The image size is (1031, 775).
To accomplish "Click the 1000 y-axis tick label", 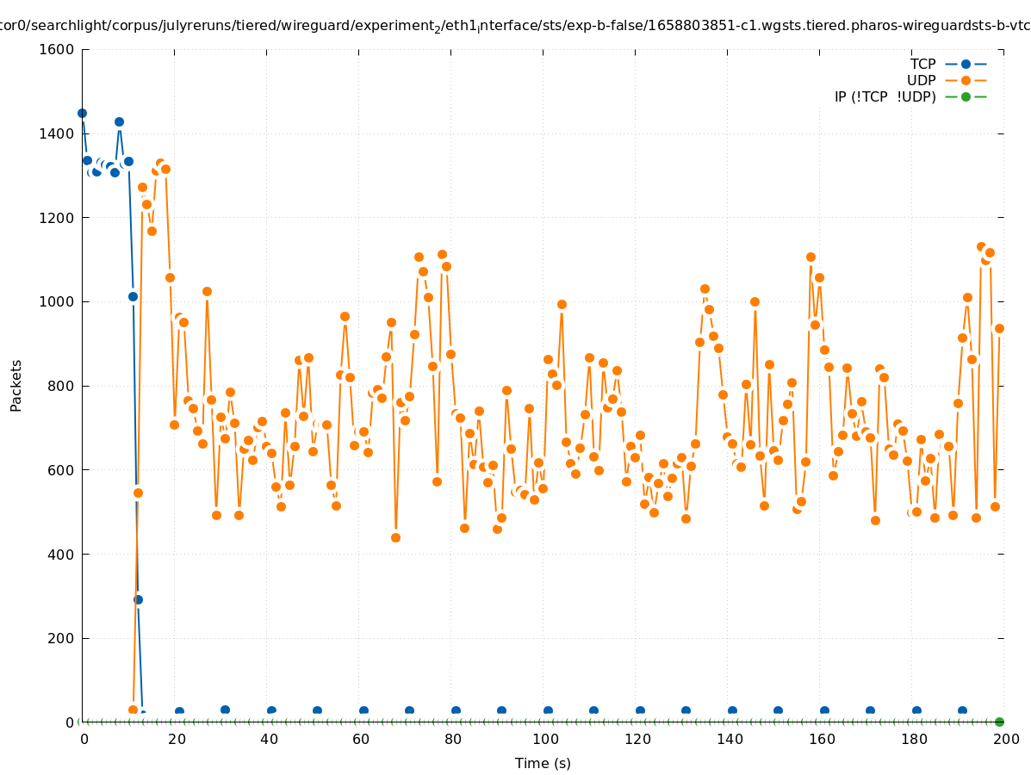I will pyautogui.click(x=56, y=301).
